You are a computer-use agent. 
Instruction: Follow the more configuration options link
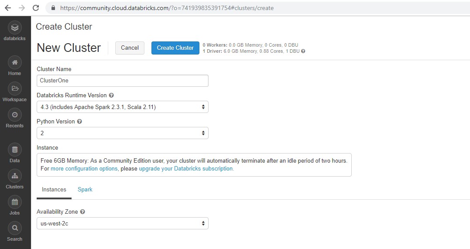84,169
